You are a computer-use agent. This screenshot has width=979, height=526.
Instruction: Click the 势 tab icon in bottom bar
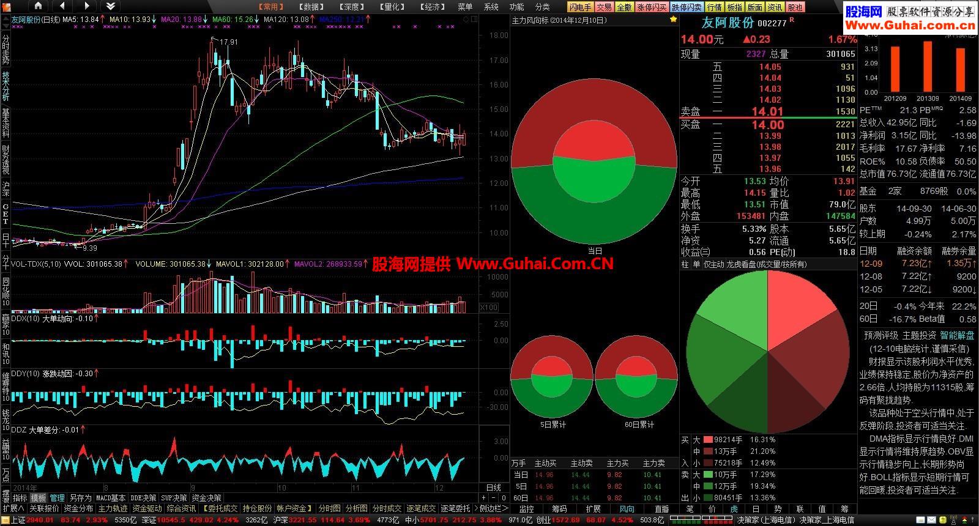click(778, 509)
